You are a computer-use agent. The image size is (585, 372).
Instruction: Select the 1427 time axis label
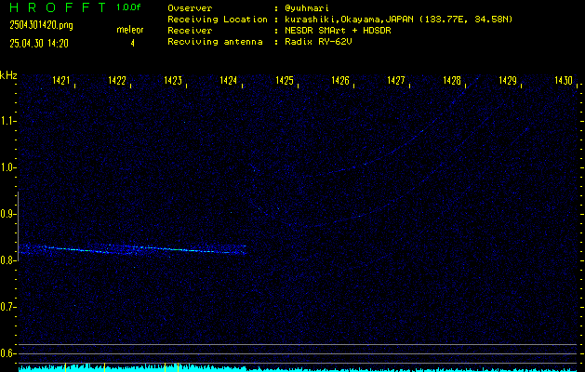coord(396,80)
